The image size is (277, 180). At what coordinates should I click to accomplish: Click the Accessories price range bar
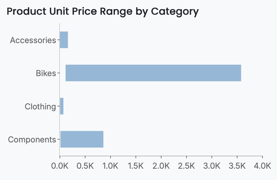point(64,40)
